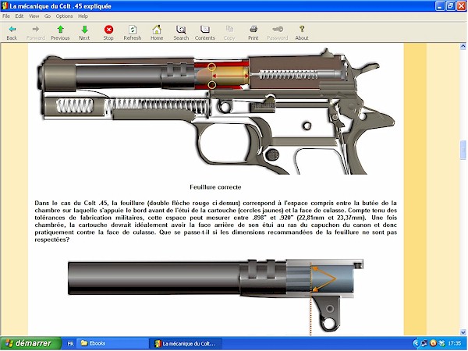Open the Options menu
This screenshot has height=351, width=468.
64,16
